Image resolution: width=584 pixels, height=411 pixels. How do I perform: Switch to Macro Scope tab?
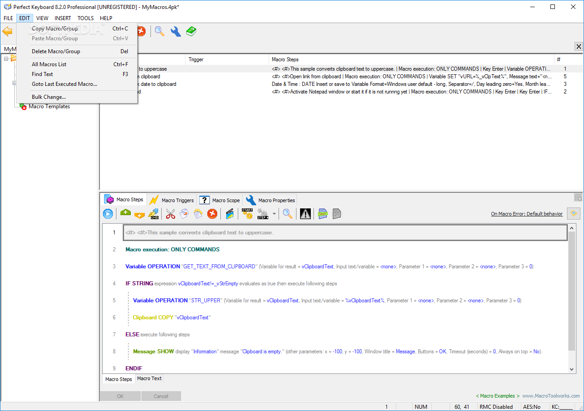coord(219,200)
